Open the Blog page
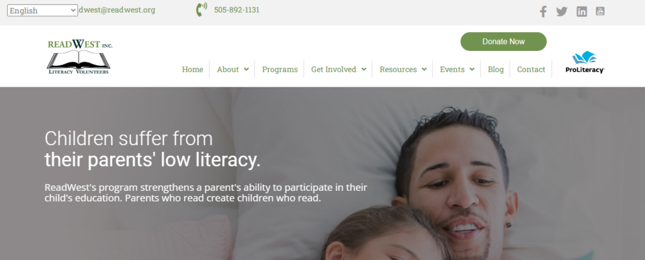This screenshot has width=645, height=260. pyautogui.click(x=496, y=69)
